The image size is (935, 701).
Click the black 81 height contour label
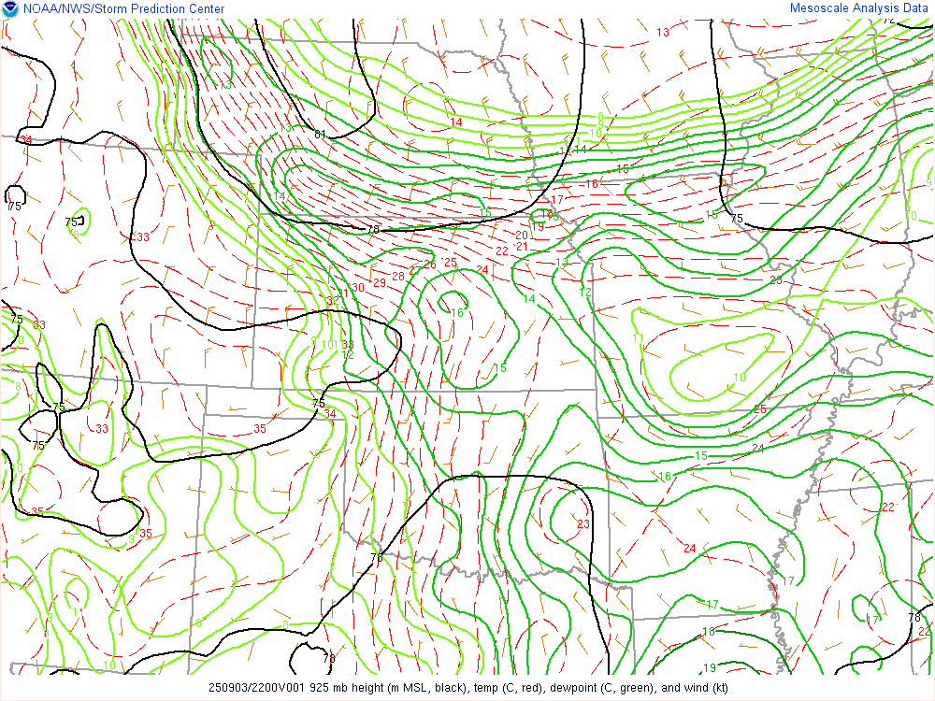(x=320, y=135)
